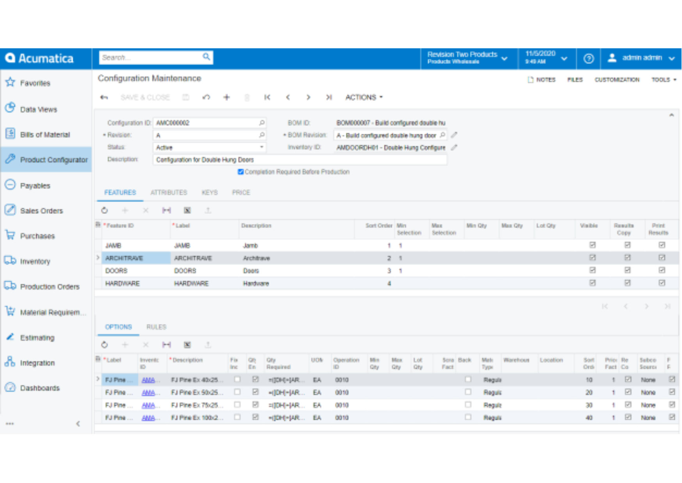
Task: Open Dashboards from the sidebar
Action: pos(41,388)
